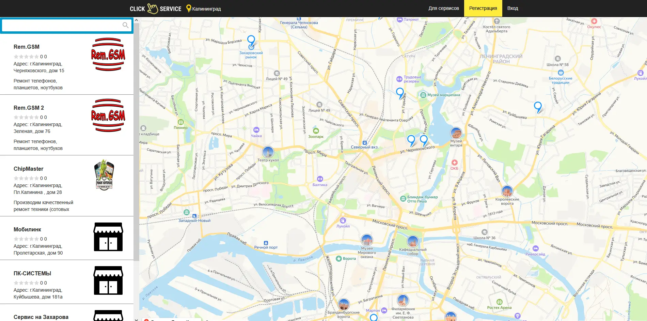
Task: Click the Школа № 58 map icon
Action: [557, 59]
